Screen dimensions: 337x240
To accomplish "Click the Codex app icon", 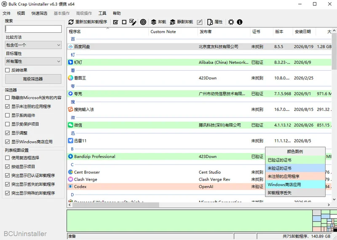I will point(70,187).
